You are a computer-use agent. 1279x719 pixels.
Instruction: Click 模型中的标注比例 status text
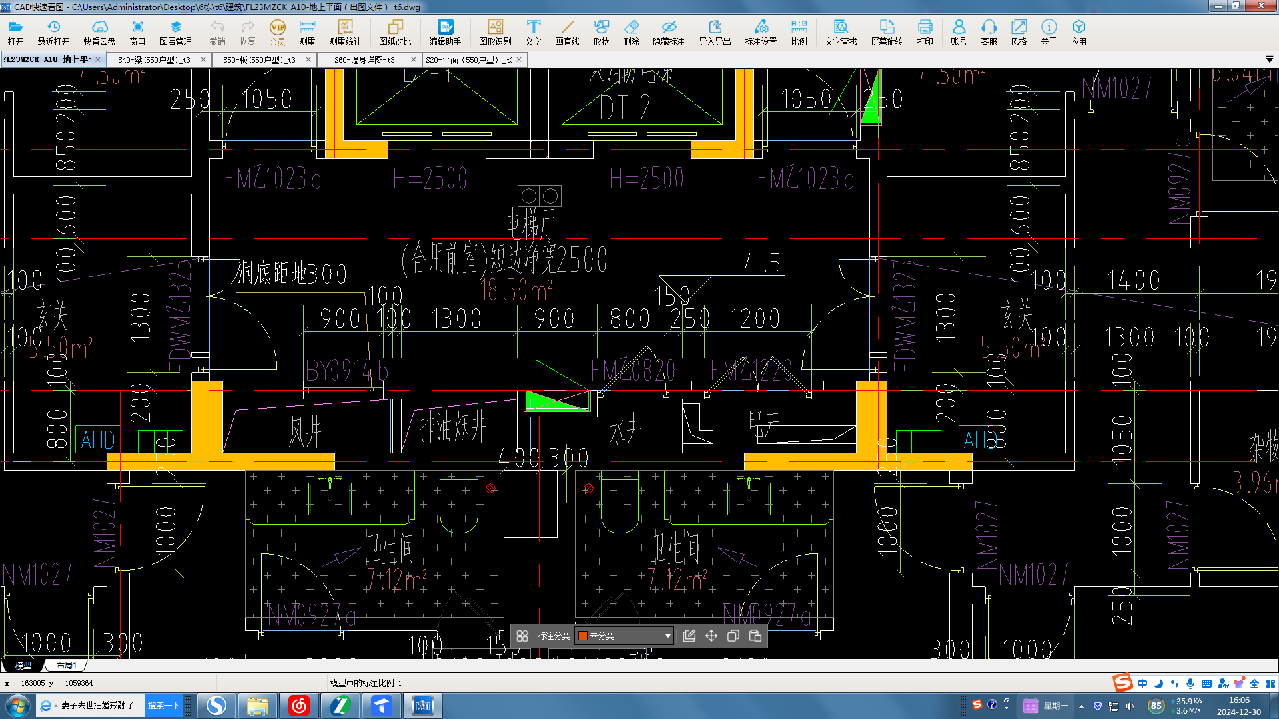pyautogui.click(x=366, y=683)
